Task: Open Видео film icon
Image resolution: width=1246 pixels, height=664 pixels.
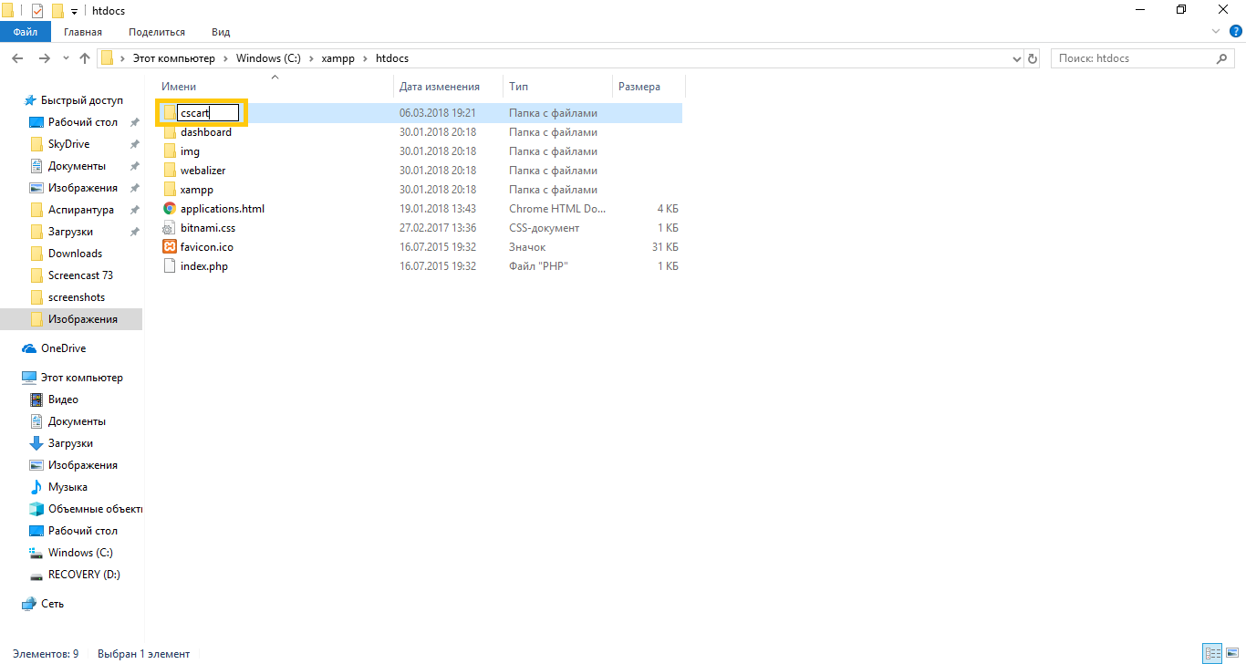Action: (36, 399)
